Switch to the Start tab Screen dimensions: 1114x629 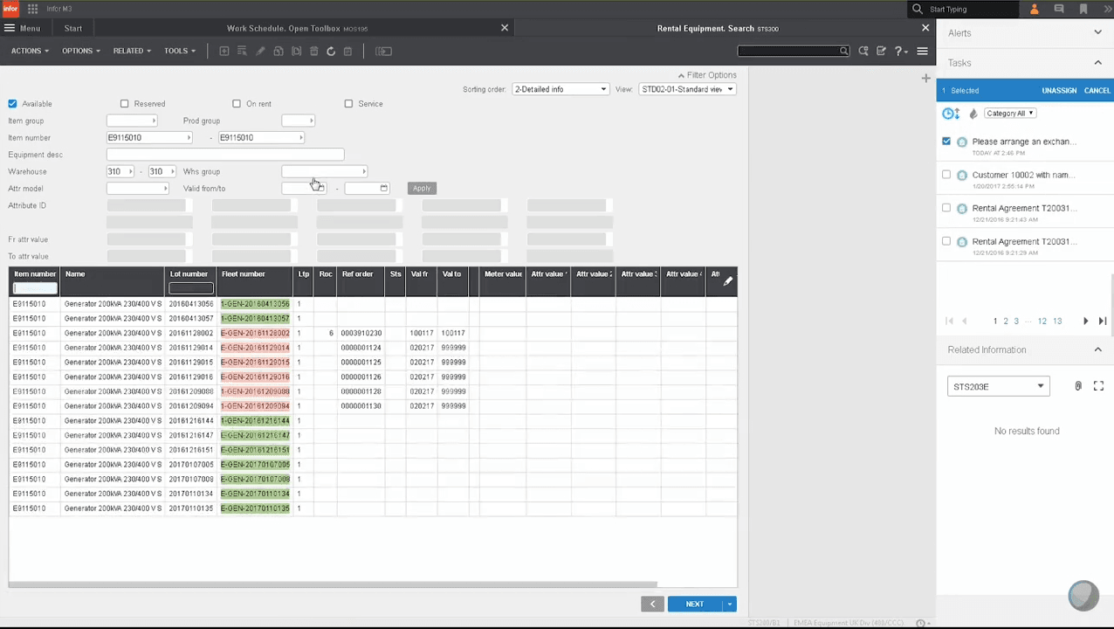click(73, 28)
